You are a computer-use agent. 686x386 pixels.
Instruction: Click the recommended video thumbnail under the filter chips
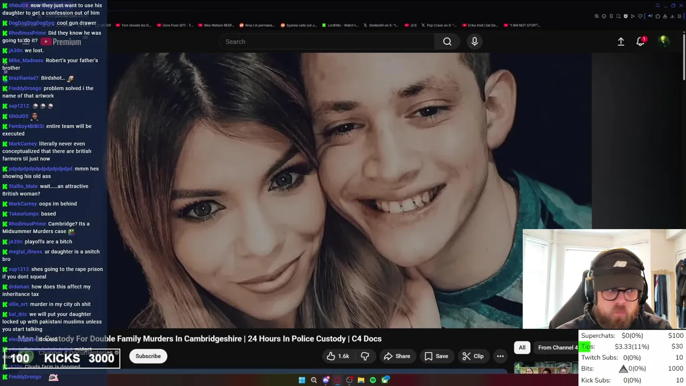pyautogui.click(x=546, y=368)
